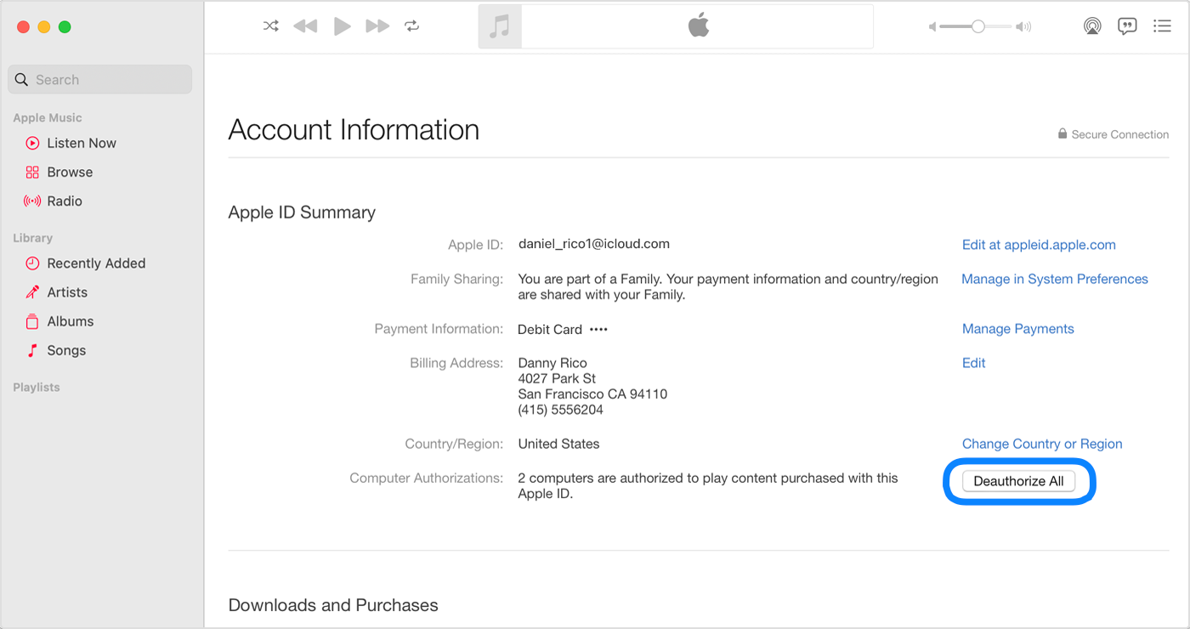Edit the billing address
This screenshot has height=629, width=1190.
coord(974,363)
